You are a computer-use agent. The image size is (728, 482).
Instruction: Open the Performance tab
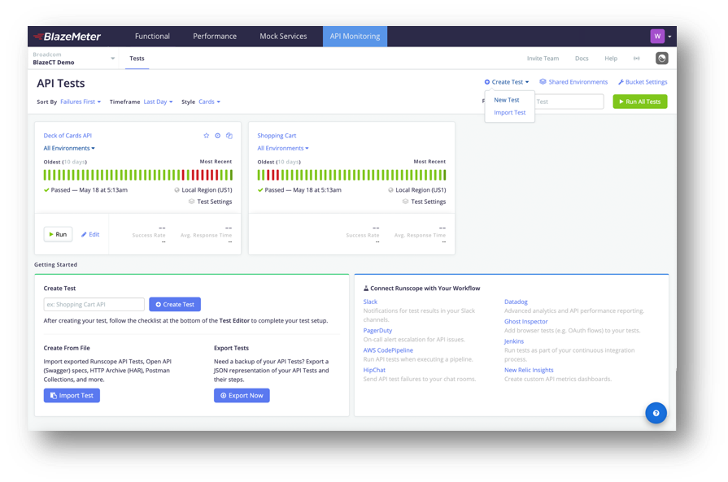pos(215,37)
